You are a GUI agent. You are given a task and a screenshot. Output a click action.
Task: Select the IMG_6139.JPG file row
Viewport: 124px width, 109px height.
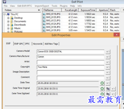pyautogui.click(x=81, y=30)
